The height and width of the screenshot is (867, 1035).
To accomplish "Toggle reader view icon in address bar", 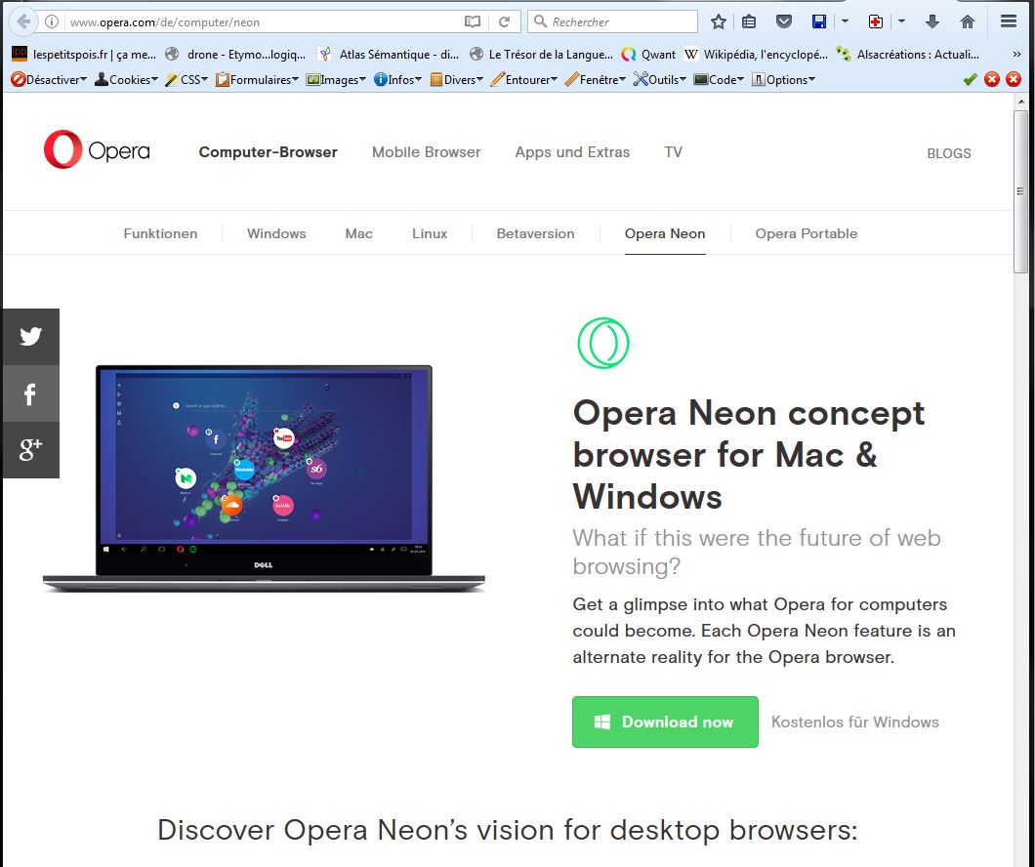I will point(472,21).
